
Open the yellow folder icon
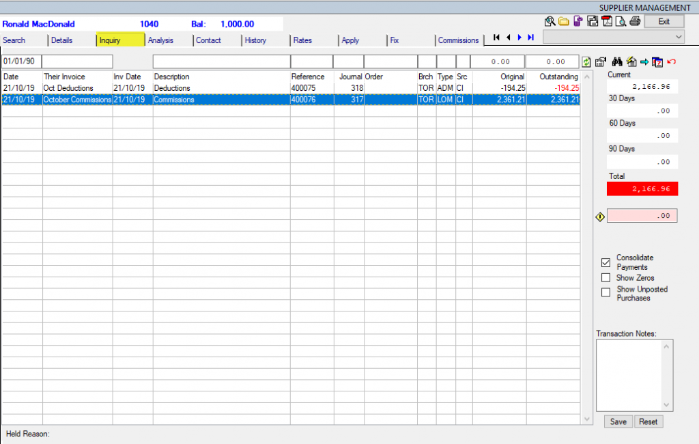tap(564, 21)
